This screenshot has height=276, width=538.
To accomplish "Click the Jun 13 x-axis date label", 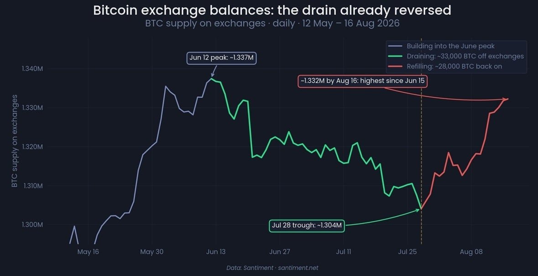I will [216, 252].
